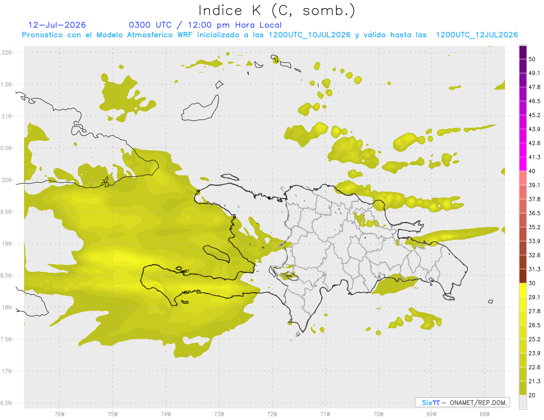Click the 20N latitude label
Screen dimensions: 544x420
pos(7,180)
